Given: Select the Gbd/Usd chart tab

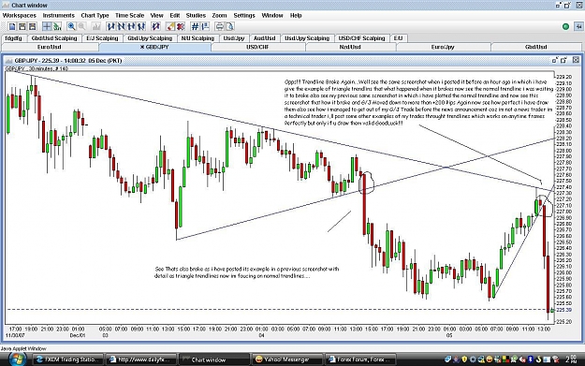Looking at the screenshot, I should click(536, 47).
